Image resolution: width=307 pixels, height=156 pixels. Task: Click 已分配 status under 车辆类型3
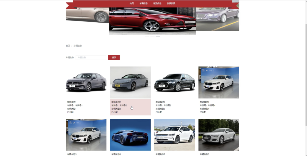(159, 112)
